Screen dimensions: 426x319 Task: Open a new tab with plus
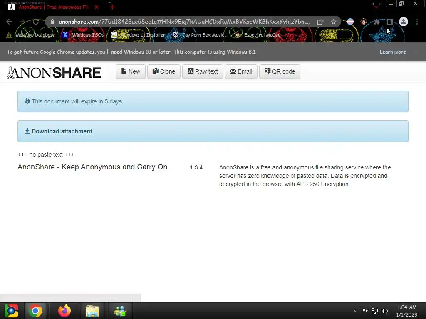pyautogui.click(x=112, y=7)
